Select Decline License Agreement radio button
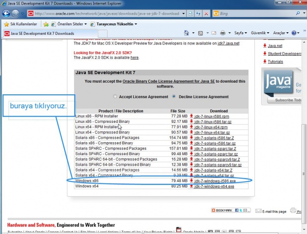This screenshot has width=307, height=234. pos(174,96)
